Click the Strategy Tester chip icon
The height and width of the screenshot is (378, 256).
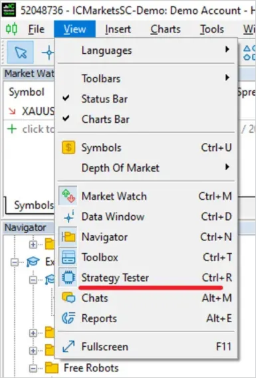coord(68,278)
